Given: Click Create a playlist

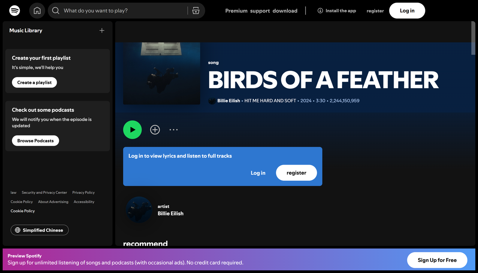Looking at the screenshot, I should (34, 82).
